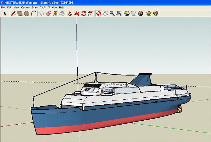The height and width of the screenshot is (142, 211).
Task: Pick the Rectangle drawing tool
Action: pyautogui.click(x=20, y=13)
